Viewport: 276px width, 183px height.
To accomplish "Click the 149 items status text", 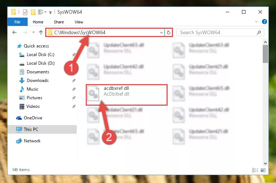I will [21, 170].
